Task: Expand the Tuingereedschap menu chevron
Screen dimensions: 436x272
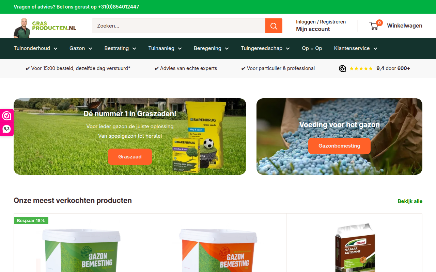Action: pos(288,49)
